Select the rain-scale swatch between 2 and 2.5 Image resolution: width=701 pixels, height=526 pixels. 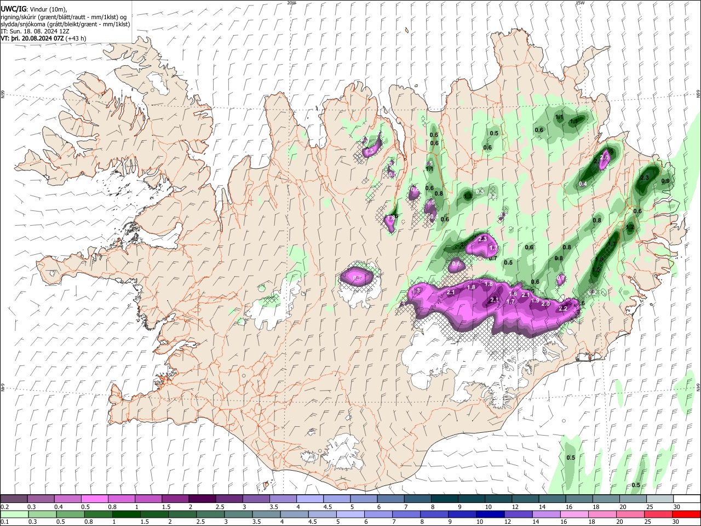click(x=182, y=514)
